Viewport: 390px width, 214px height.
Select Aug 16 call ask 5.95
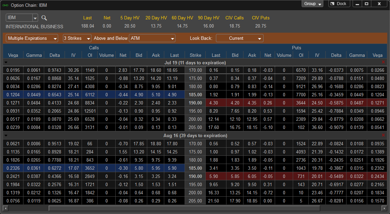point(156,168)
